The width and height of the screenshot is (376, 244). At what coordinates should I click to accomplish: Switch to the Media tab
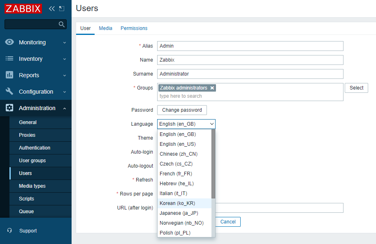click(105, 28)
